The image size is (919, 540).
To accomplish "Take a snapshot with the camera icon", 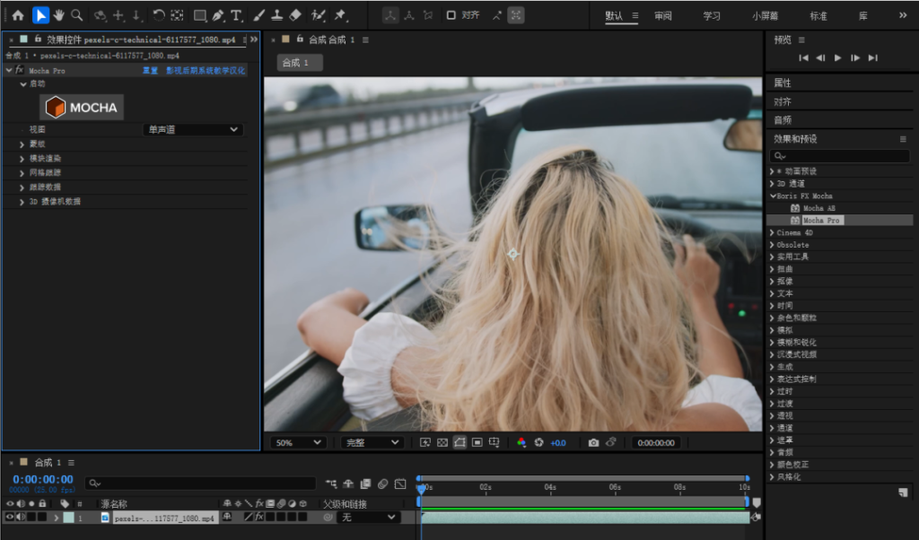I will (593, 442).
